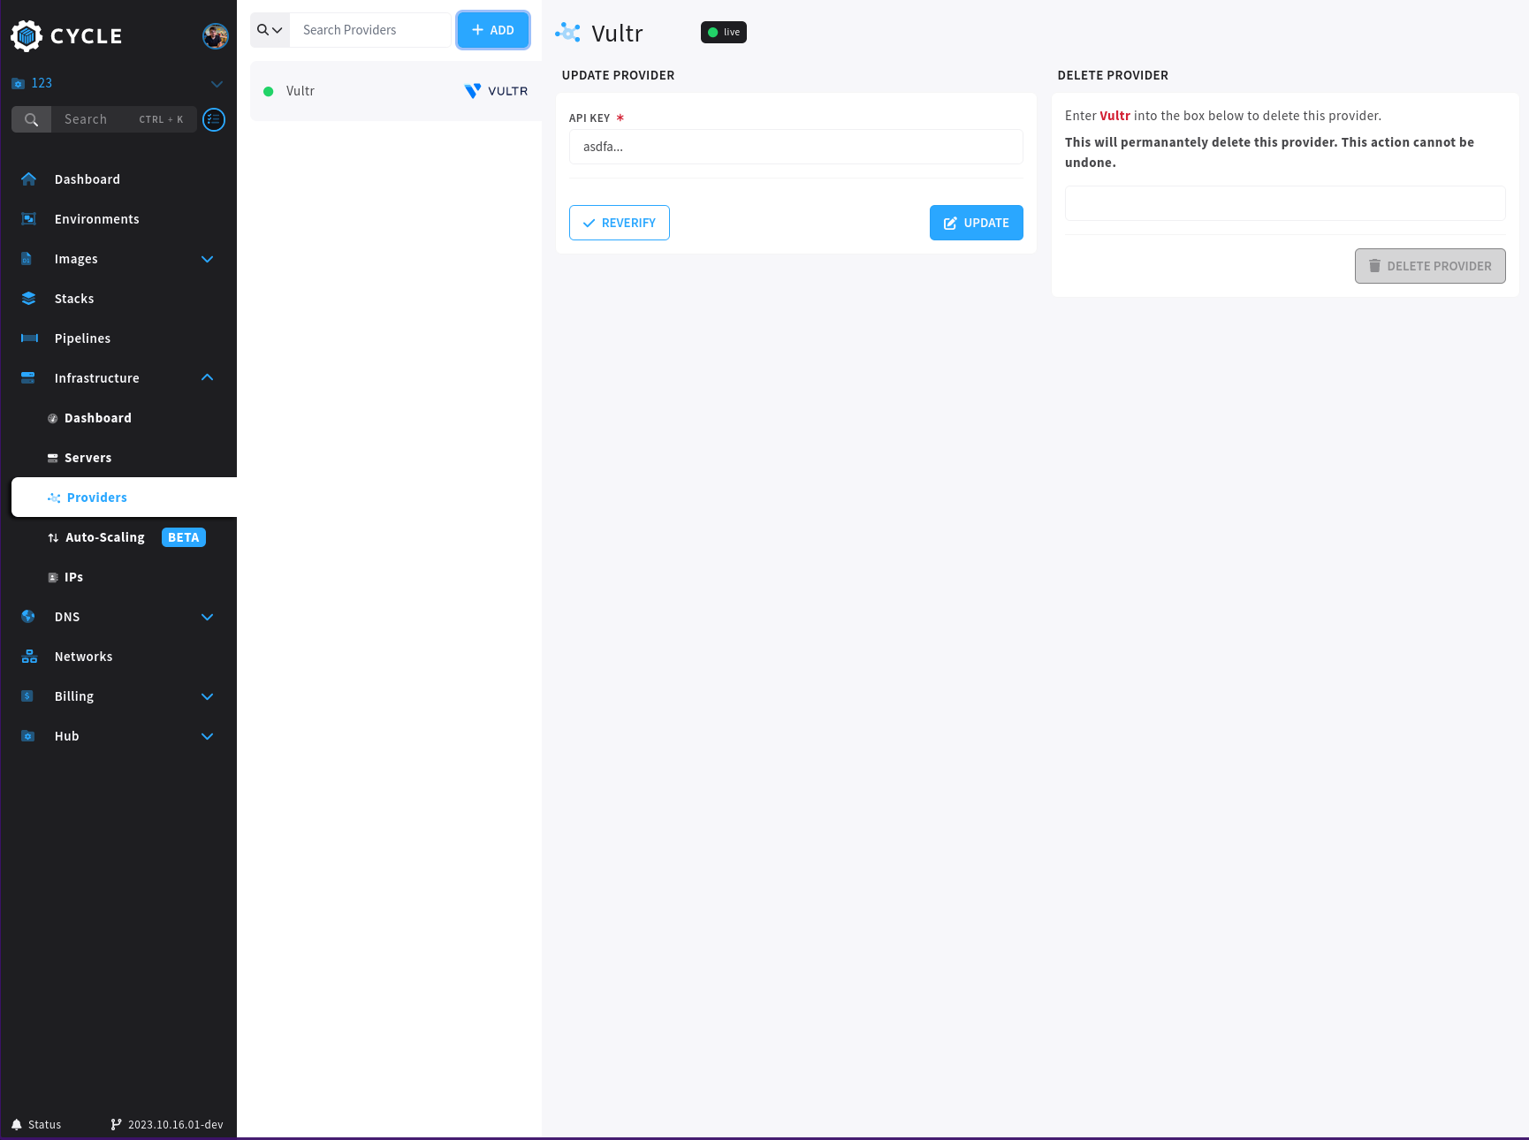
Task: Click the Cycle gear logo
Action: (x=27, y=36)
